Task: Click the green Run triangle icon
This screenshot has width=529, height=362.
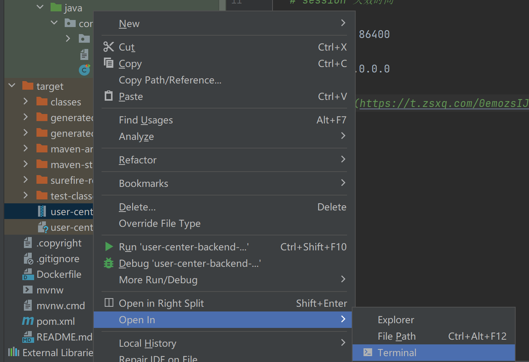Action: point(109,247)
